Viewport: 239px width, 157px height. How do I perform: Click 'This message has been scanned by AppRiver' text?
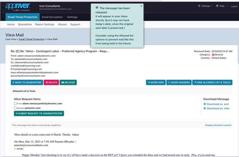(x=37, y=125)
